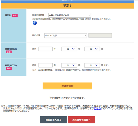Screen dimensions: 138x126
Task: Click the red 旅行者情報画面へ button
Action: [81, 120]
